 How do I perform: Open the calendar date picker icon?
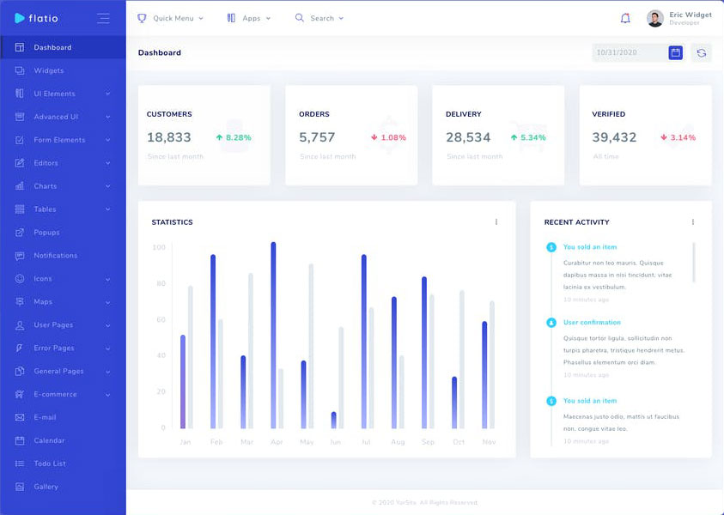[x=676, y=52]
